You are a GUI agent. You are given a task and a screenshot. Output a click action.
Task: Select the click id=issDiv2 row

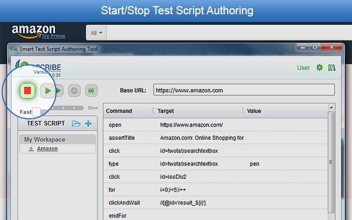click(x=216, y=177)
